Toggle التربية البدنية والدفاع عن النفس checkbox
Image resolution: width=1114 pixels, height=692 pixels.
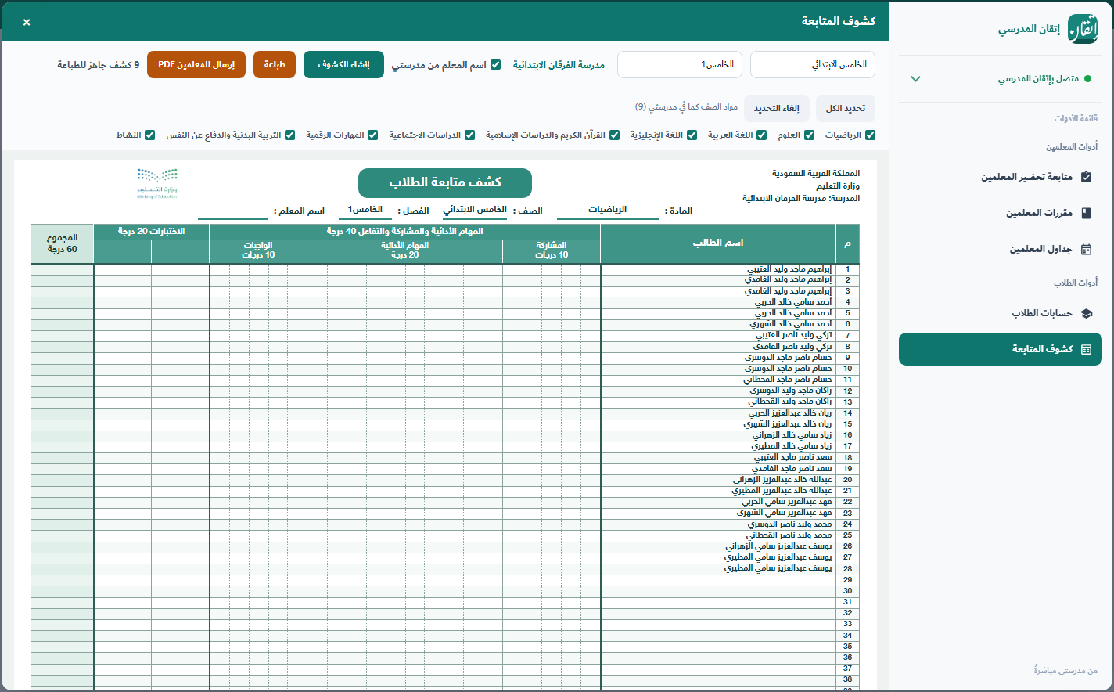tap(290, 135)
